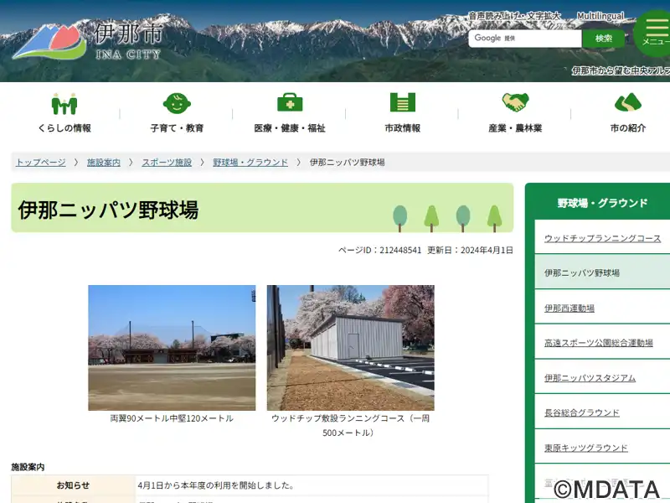Go to トップページ in breadcrumb
670x503 pixels.
[40, 163]
